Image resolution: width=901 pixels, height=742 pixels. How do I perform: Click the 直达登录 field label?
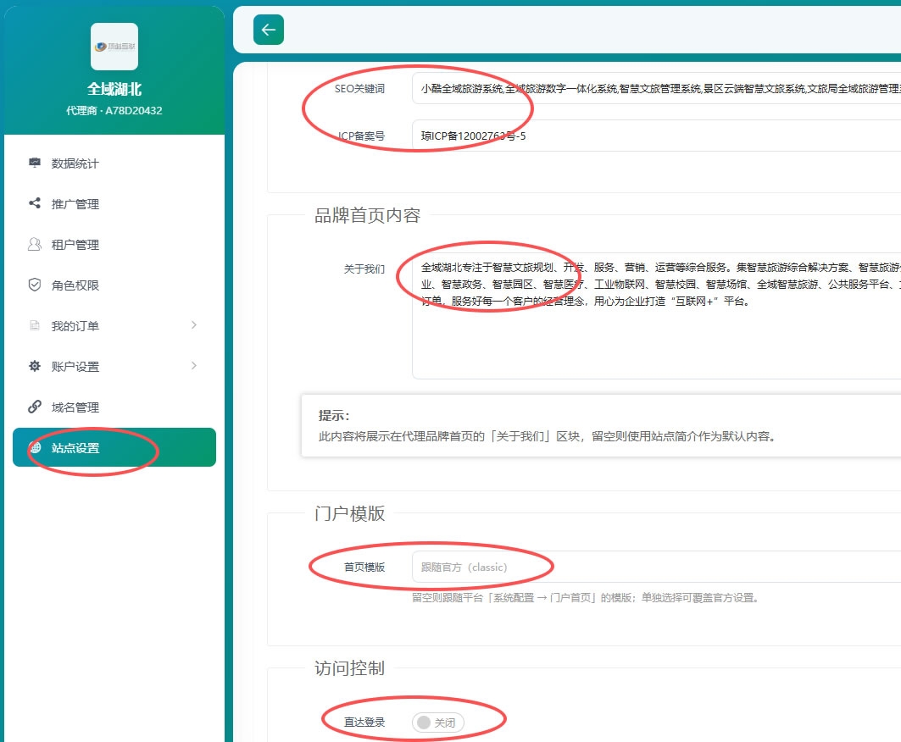[364, 723]
